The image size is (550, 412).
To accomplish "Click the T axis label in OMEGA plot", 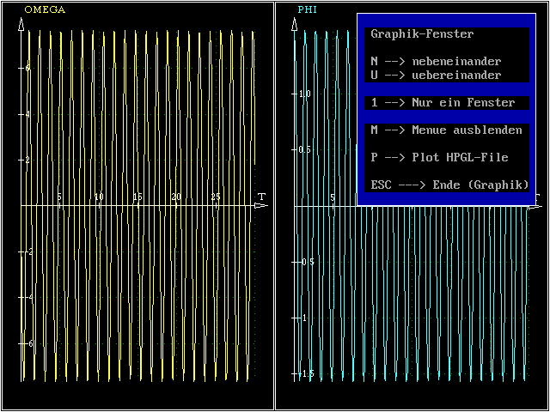I will pyautogui.click(x=261, y=197).
